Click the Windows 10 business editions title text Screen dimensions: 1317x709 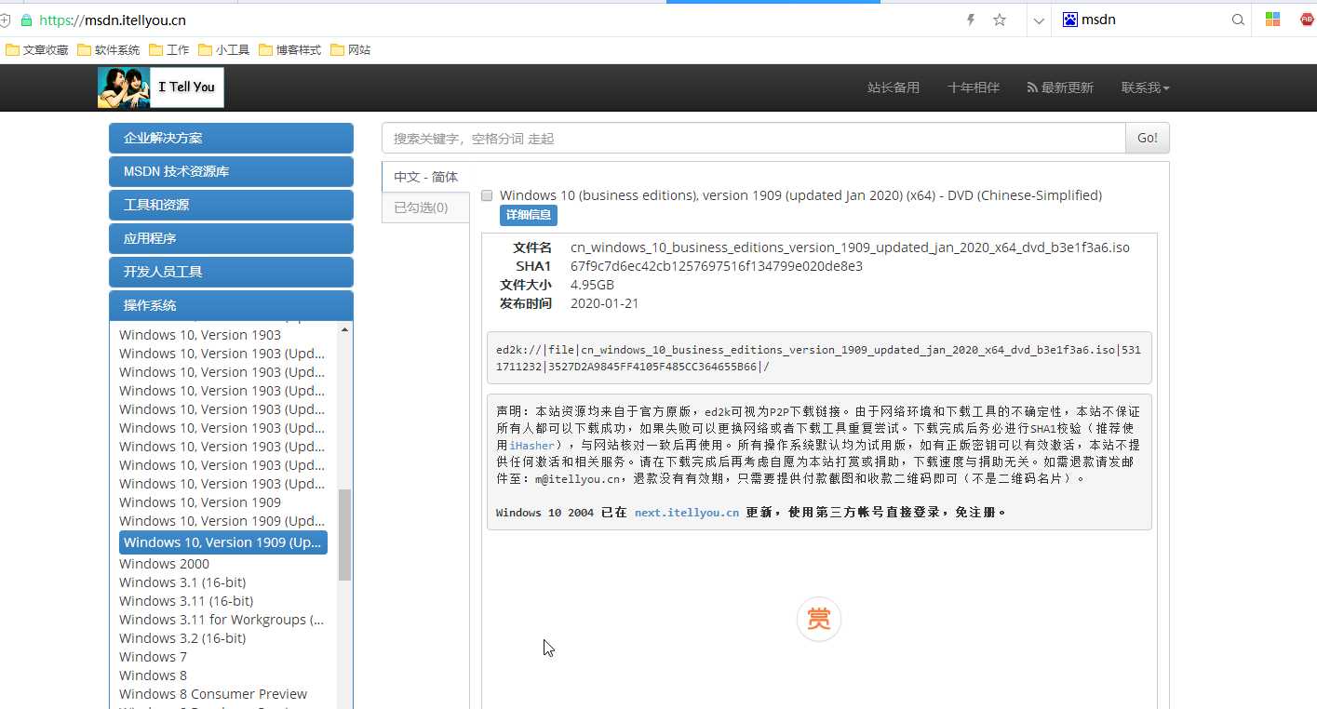pyautogui.click(x=800, y=195)
